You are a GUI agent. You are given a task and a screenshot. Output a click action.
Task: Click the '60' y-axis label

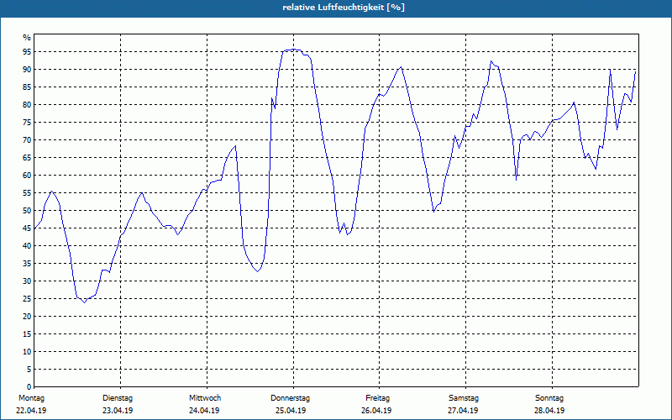(27, 176)
